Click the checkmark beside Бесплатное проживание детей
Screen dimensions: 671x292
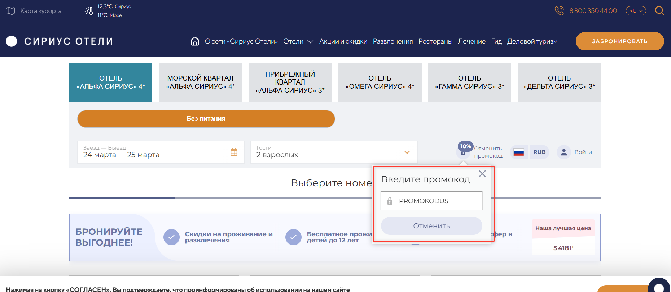point(293,237)
